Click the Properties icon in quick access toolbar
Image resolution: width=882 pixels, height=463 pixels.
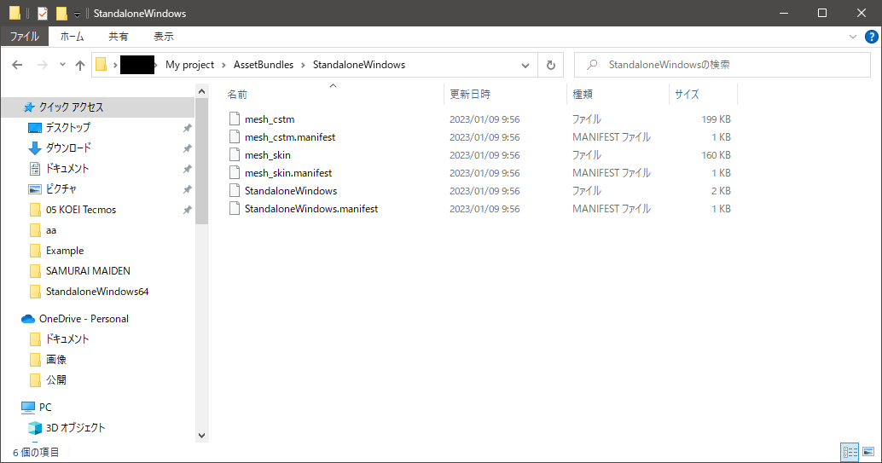pos(42,13)
